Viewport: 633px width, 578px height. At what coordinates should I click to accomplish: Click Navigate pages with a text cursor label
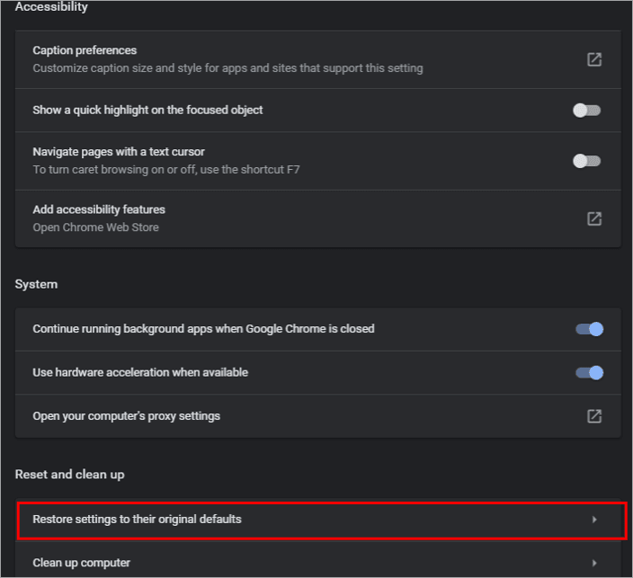pyautogui.click(x=119, y=152)
